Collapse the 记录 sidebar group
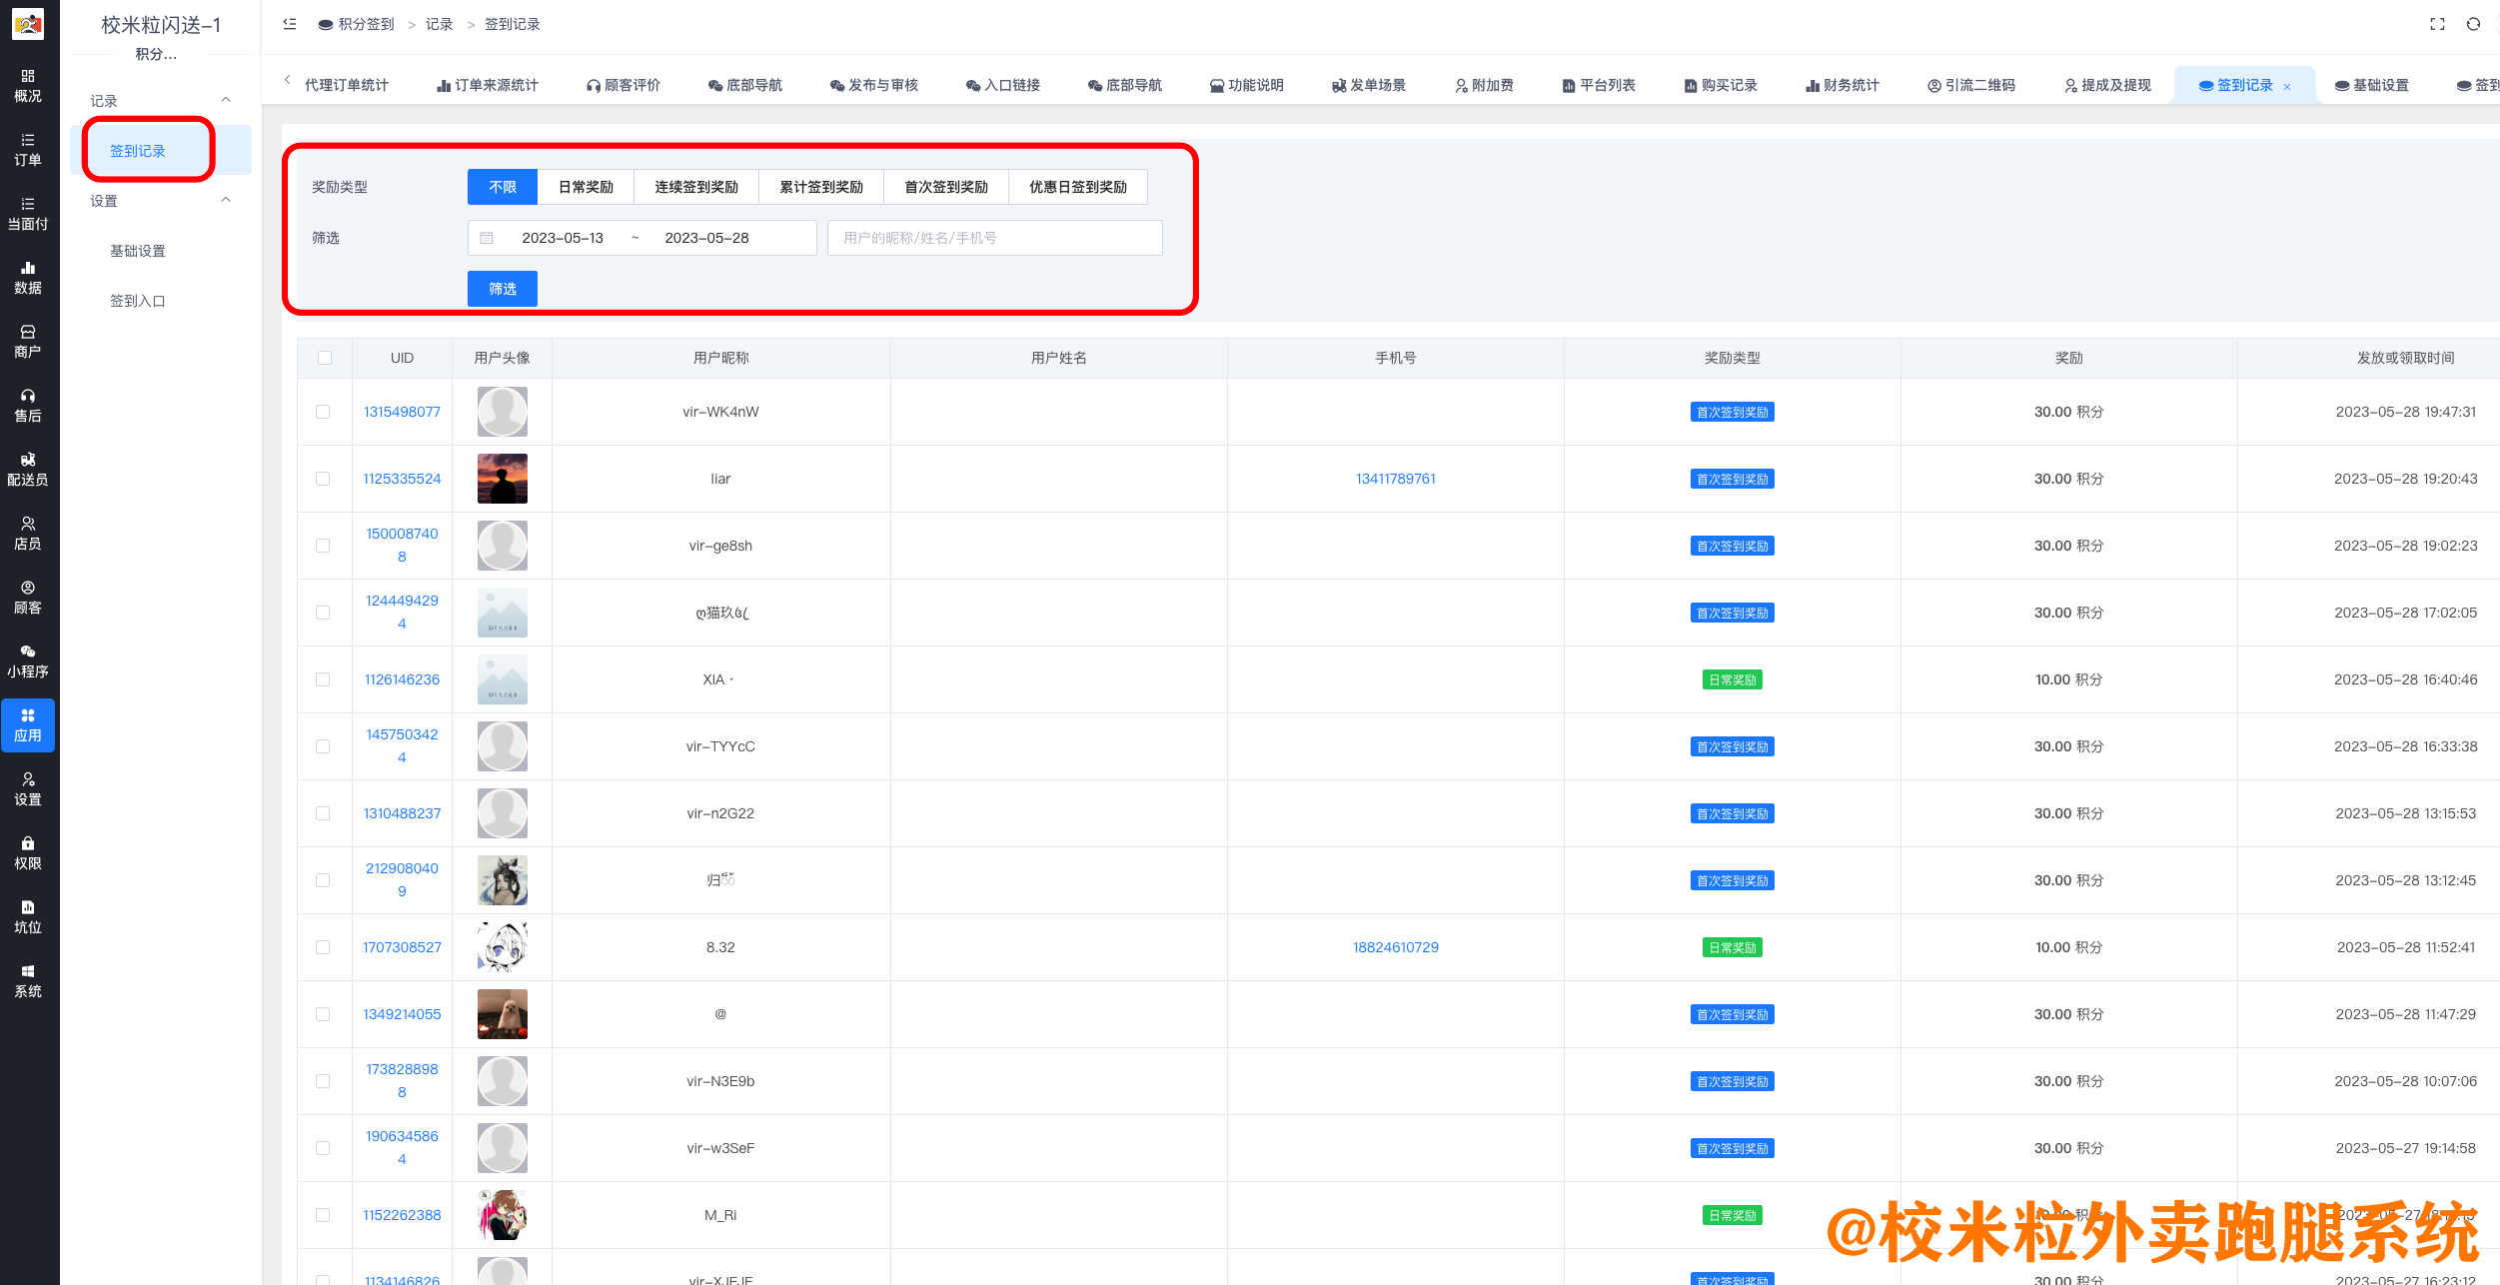2500x1285 pixels. [x=226, y=100]
